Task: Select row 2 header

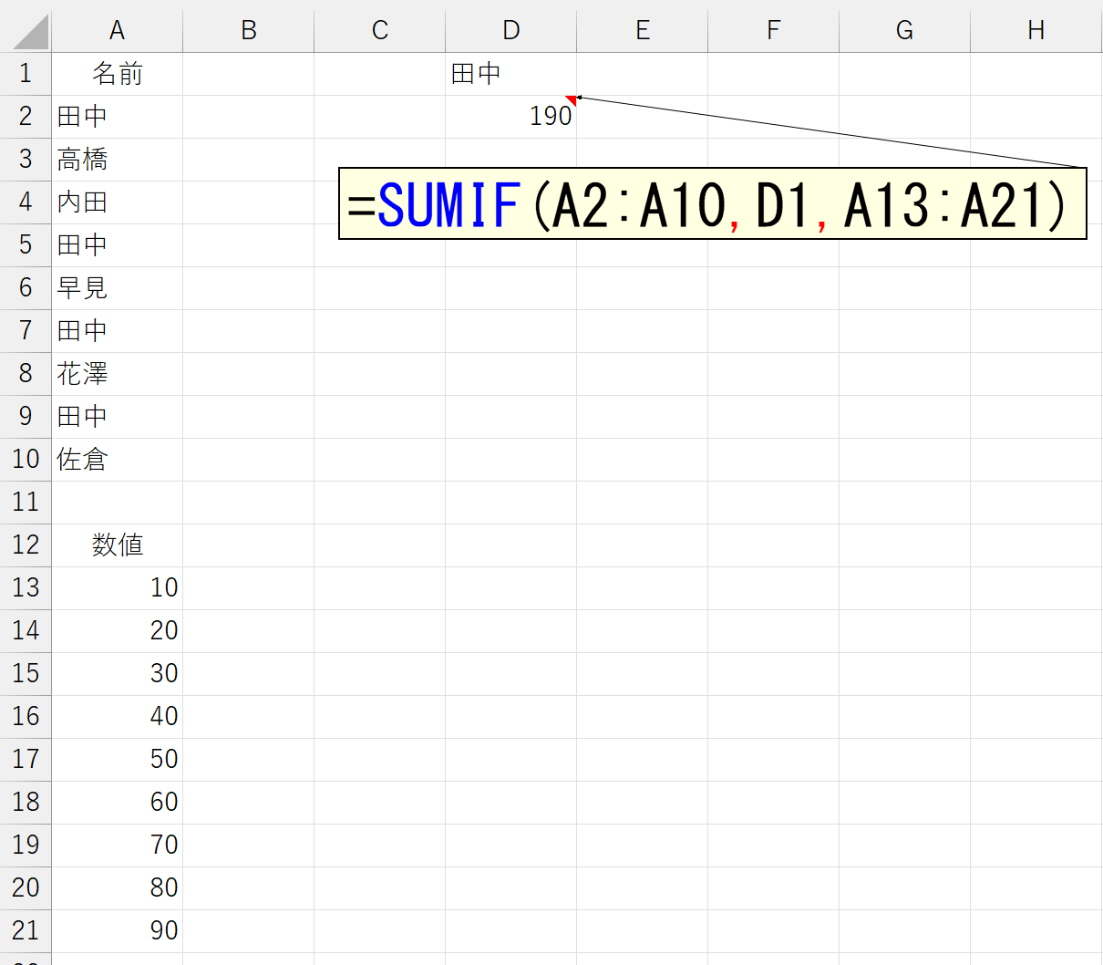Action: point(26,117)
